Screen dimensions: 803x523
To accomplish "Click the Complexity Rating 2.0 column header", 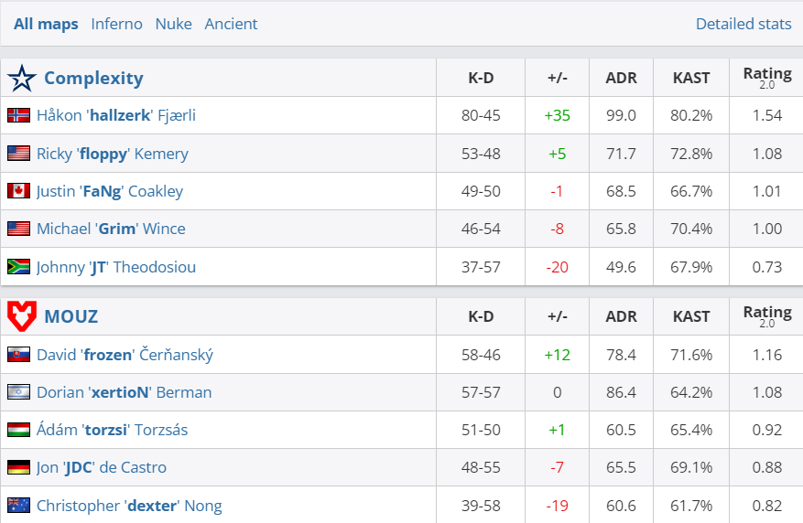I will click(766, 78).
